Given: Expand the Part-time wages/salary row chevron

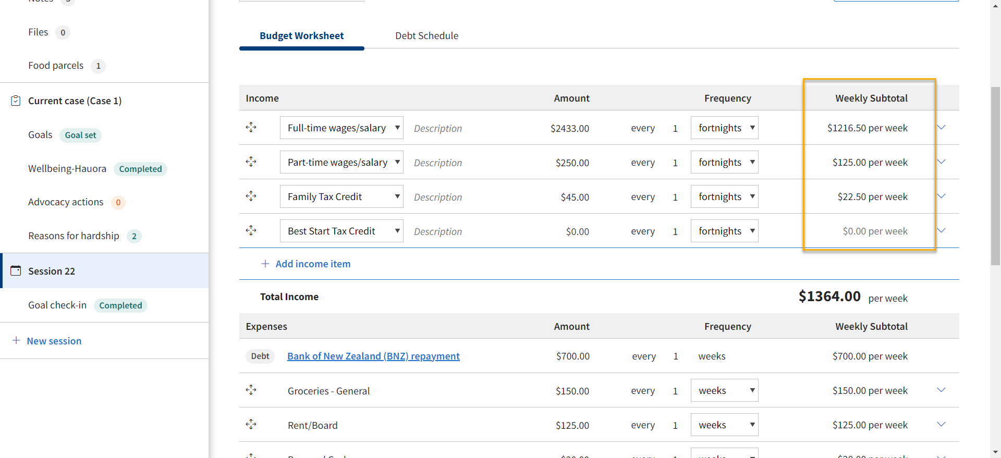Looking at the screenshot, I should [x=941, y=162].
